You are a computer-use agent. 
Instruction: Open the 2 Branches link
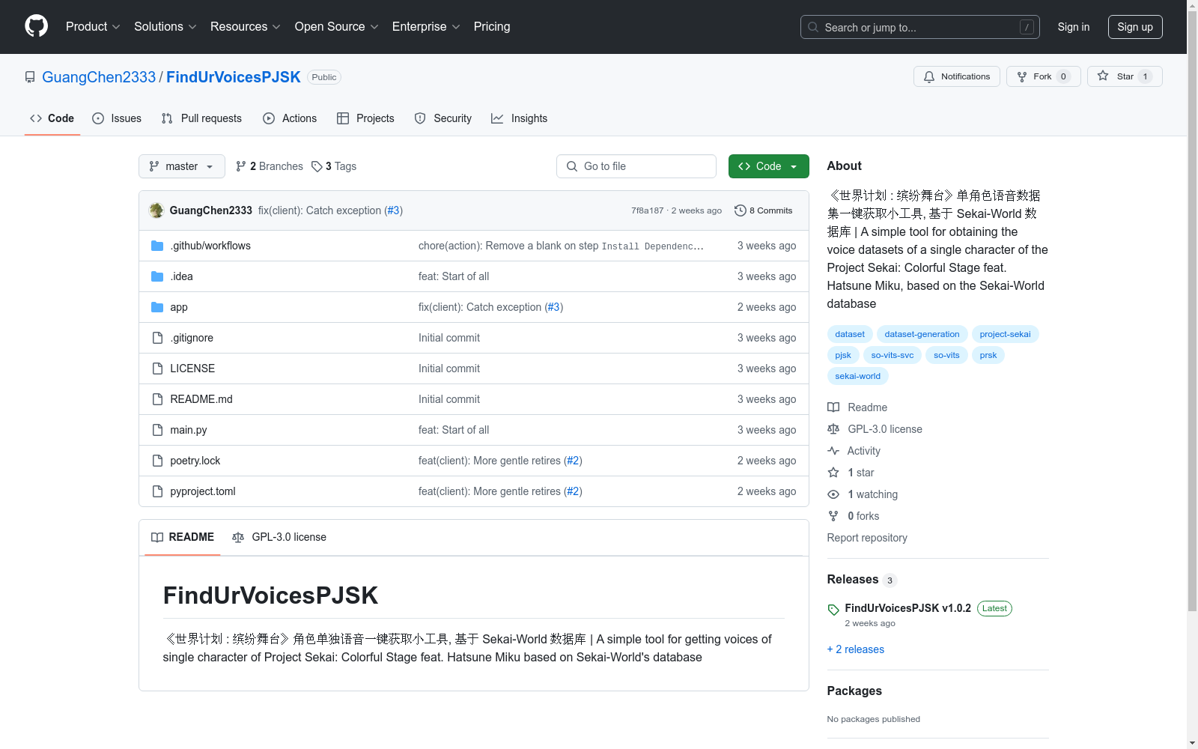[x=270, y=166]
